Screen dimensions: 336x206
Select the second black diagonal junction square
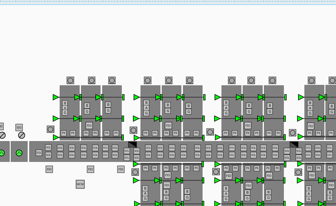[294, 144]
